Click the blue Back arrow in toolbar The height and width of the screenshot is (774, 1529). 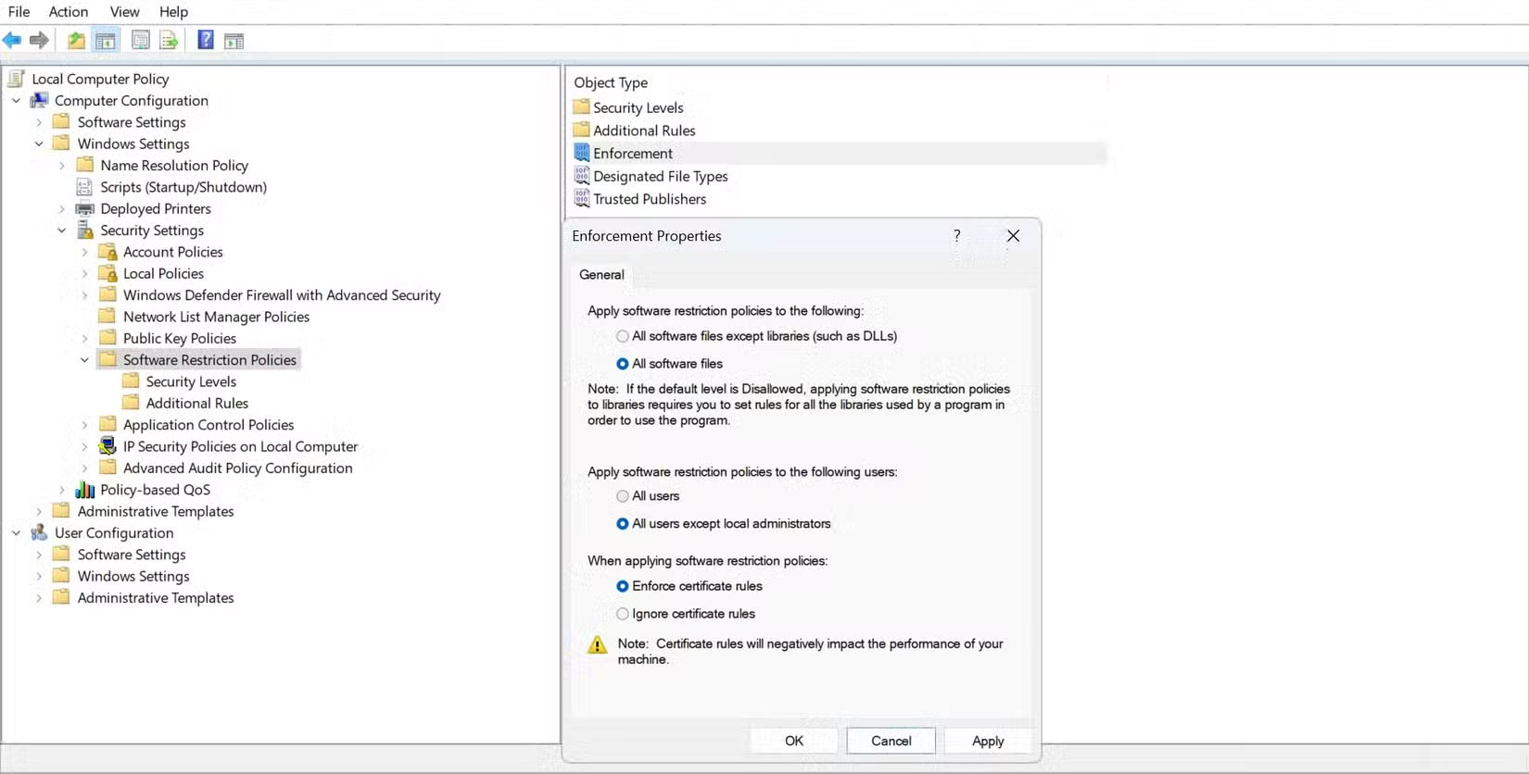point(12,41)
